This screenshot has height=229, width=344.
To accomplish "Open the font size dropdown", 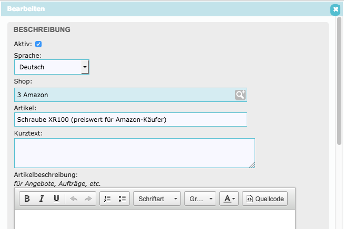I will (200, 199).
